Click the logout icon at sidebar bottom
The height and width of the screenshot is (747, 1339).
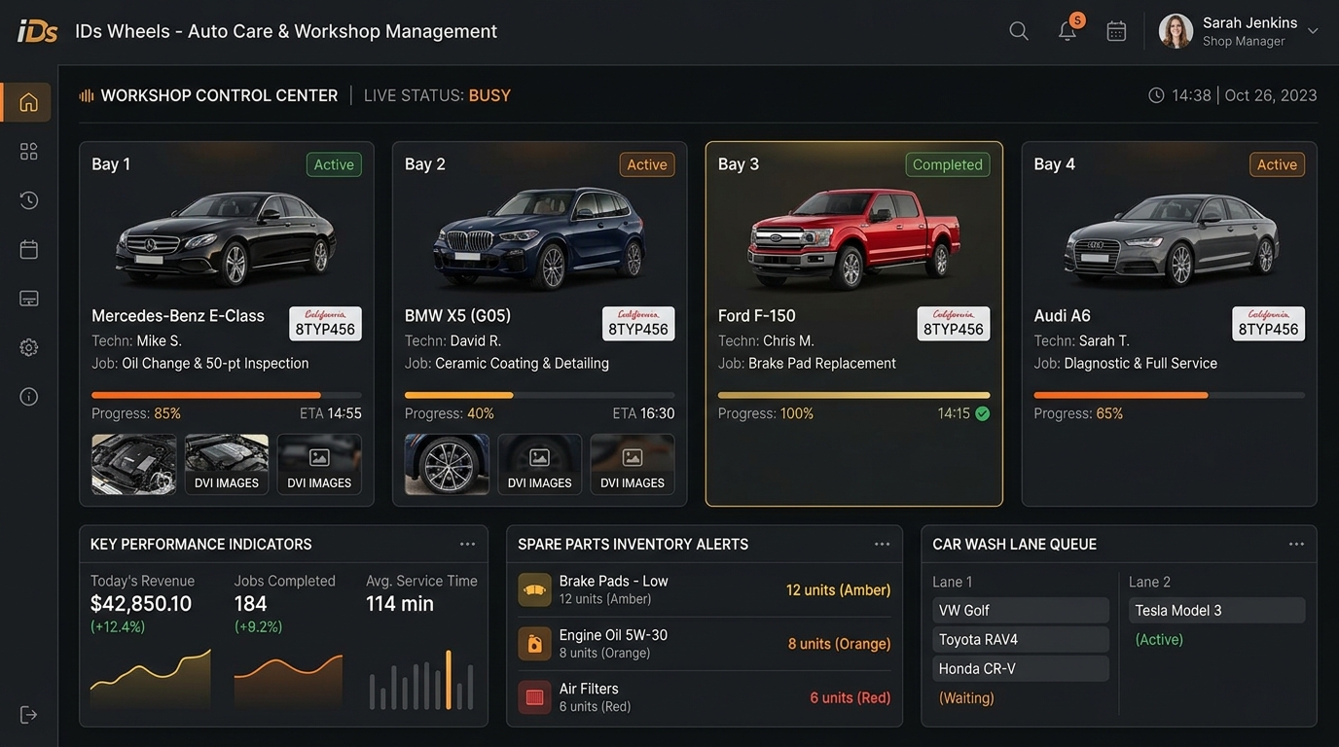click(28, 715)
